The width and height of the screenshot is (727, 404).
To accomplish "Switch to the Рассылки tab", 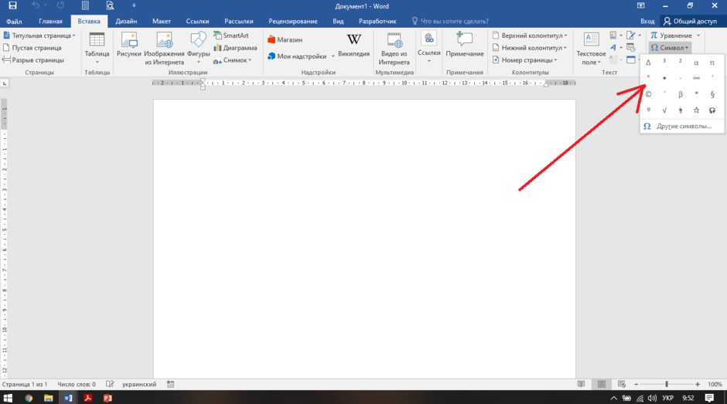I will click(x=239, y=22).
